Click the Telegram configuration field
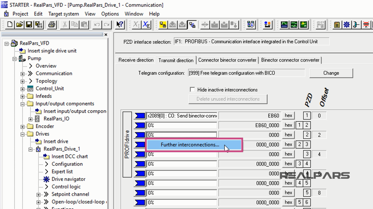Screen dimensions: 373x209 (246, 73)
